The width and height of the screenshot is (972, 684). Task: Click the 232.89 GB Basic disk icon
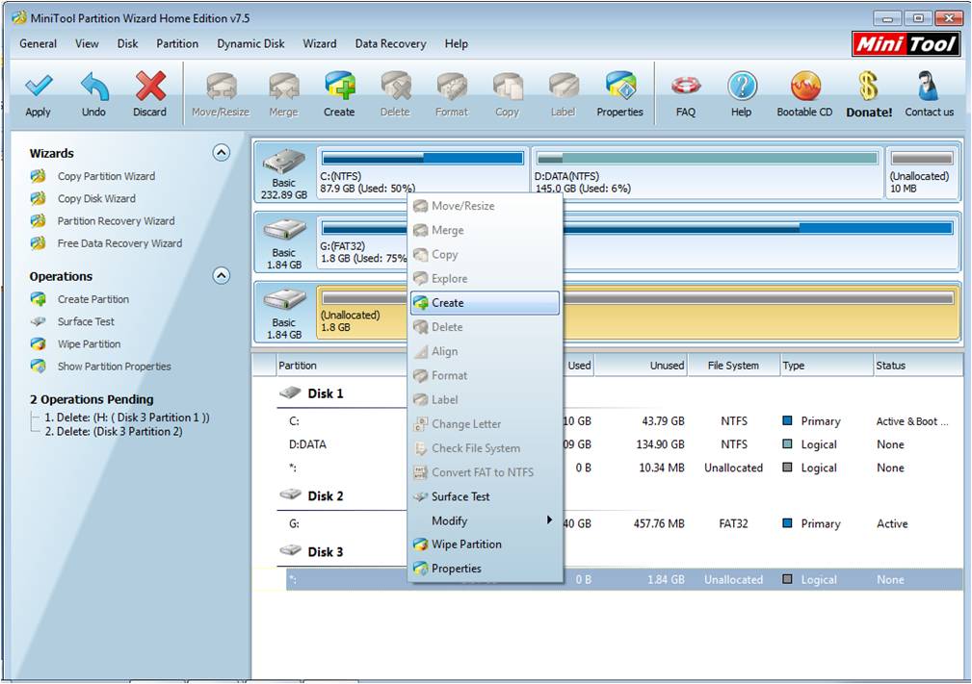tap(284, 163)
